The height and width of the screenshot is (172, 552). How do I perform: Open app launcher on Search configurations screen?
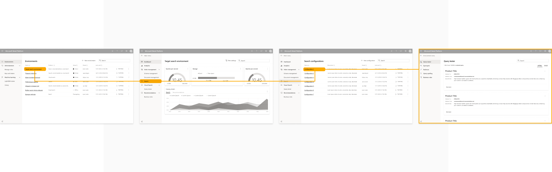pos(281,51)
